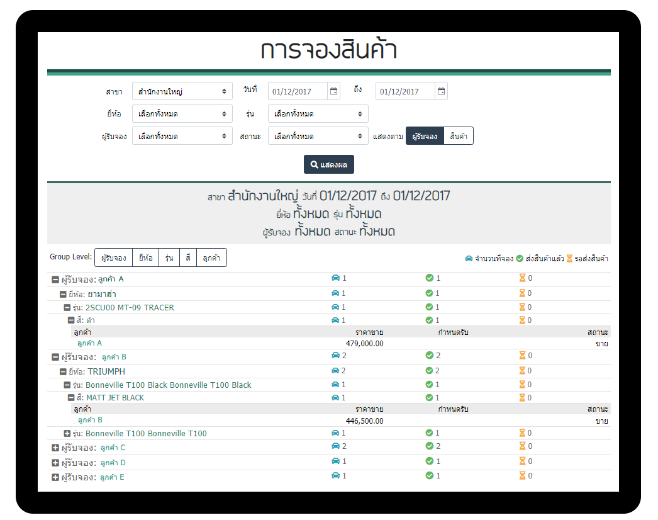Open calendar picker for end date
Image resolution: width=658 pixels, height=520 pixels.
441,91
